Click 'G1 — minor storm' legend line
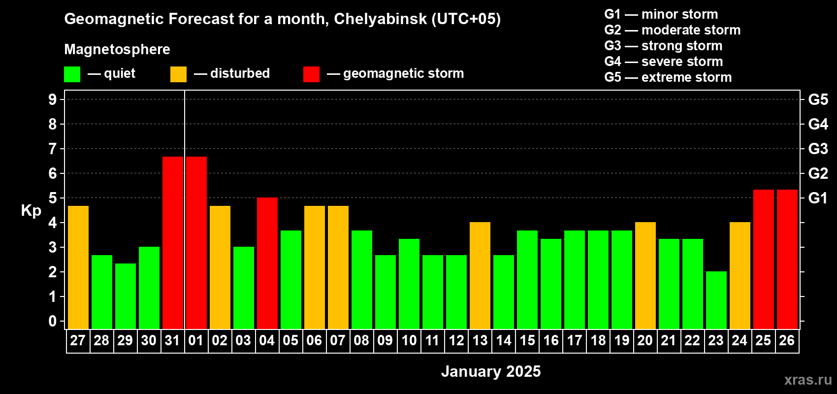The image size is (837, 394). (661, 14)
